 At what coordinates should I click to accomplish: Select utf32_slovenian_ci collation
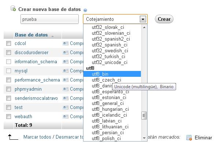point(112,33)
